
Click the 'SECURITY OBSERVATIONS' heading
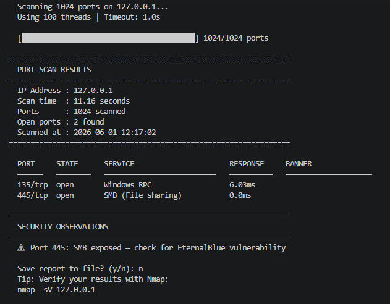(62, 227)
